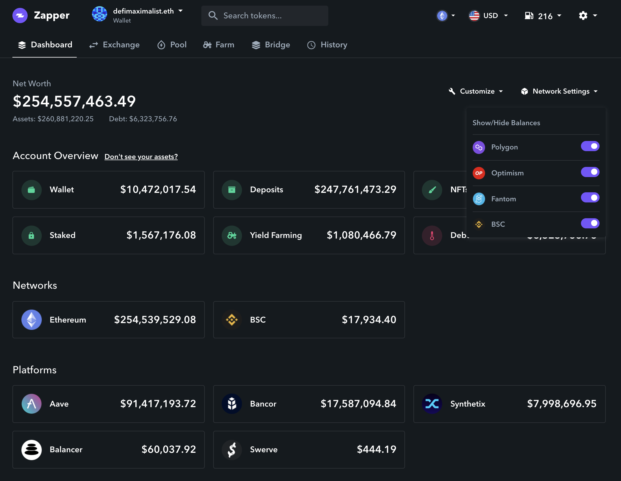Click the Synthetix platform logo

pyautogui.click(x=432, y=404)
